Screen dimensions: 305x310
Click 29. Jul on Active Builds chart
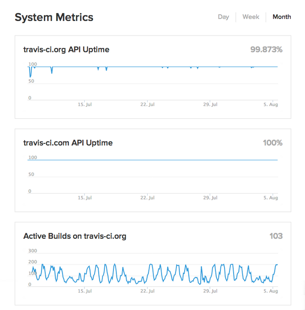pos(209,291)
